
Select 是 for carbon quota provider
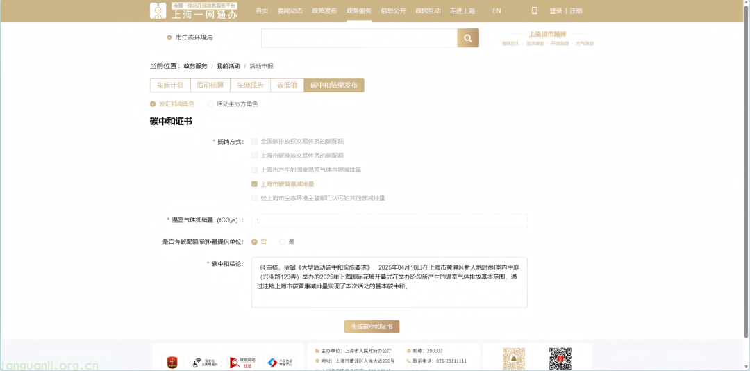point(282,242)
